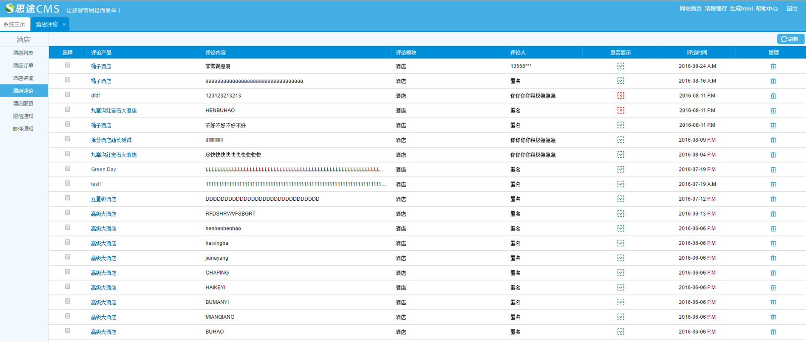Screen dimensions: 806x342
Task: Select checkbox for the dfdf comment row
Action: pos(67,95)
